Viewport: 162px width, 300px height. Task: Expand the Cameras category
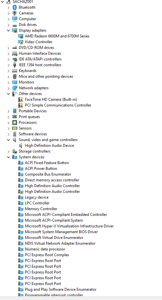(8, 13)
